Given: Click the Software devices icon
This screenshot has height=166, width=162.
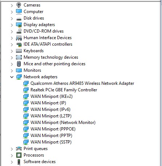Looking at the screenshot, I should click(x=19, y=162).
